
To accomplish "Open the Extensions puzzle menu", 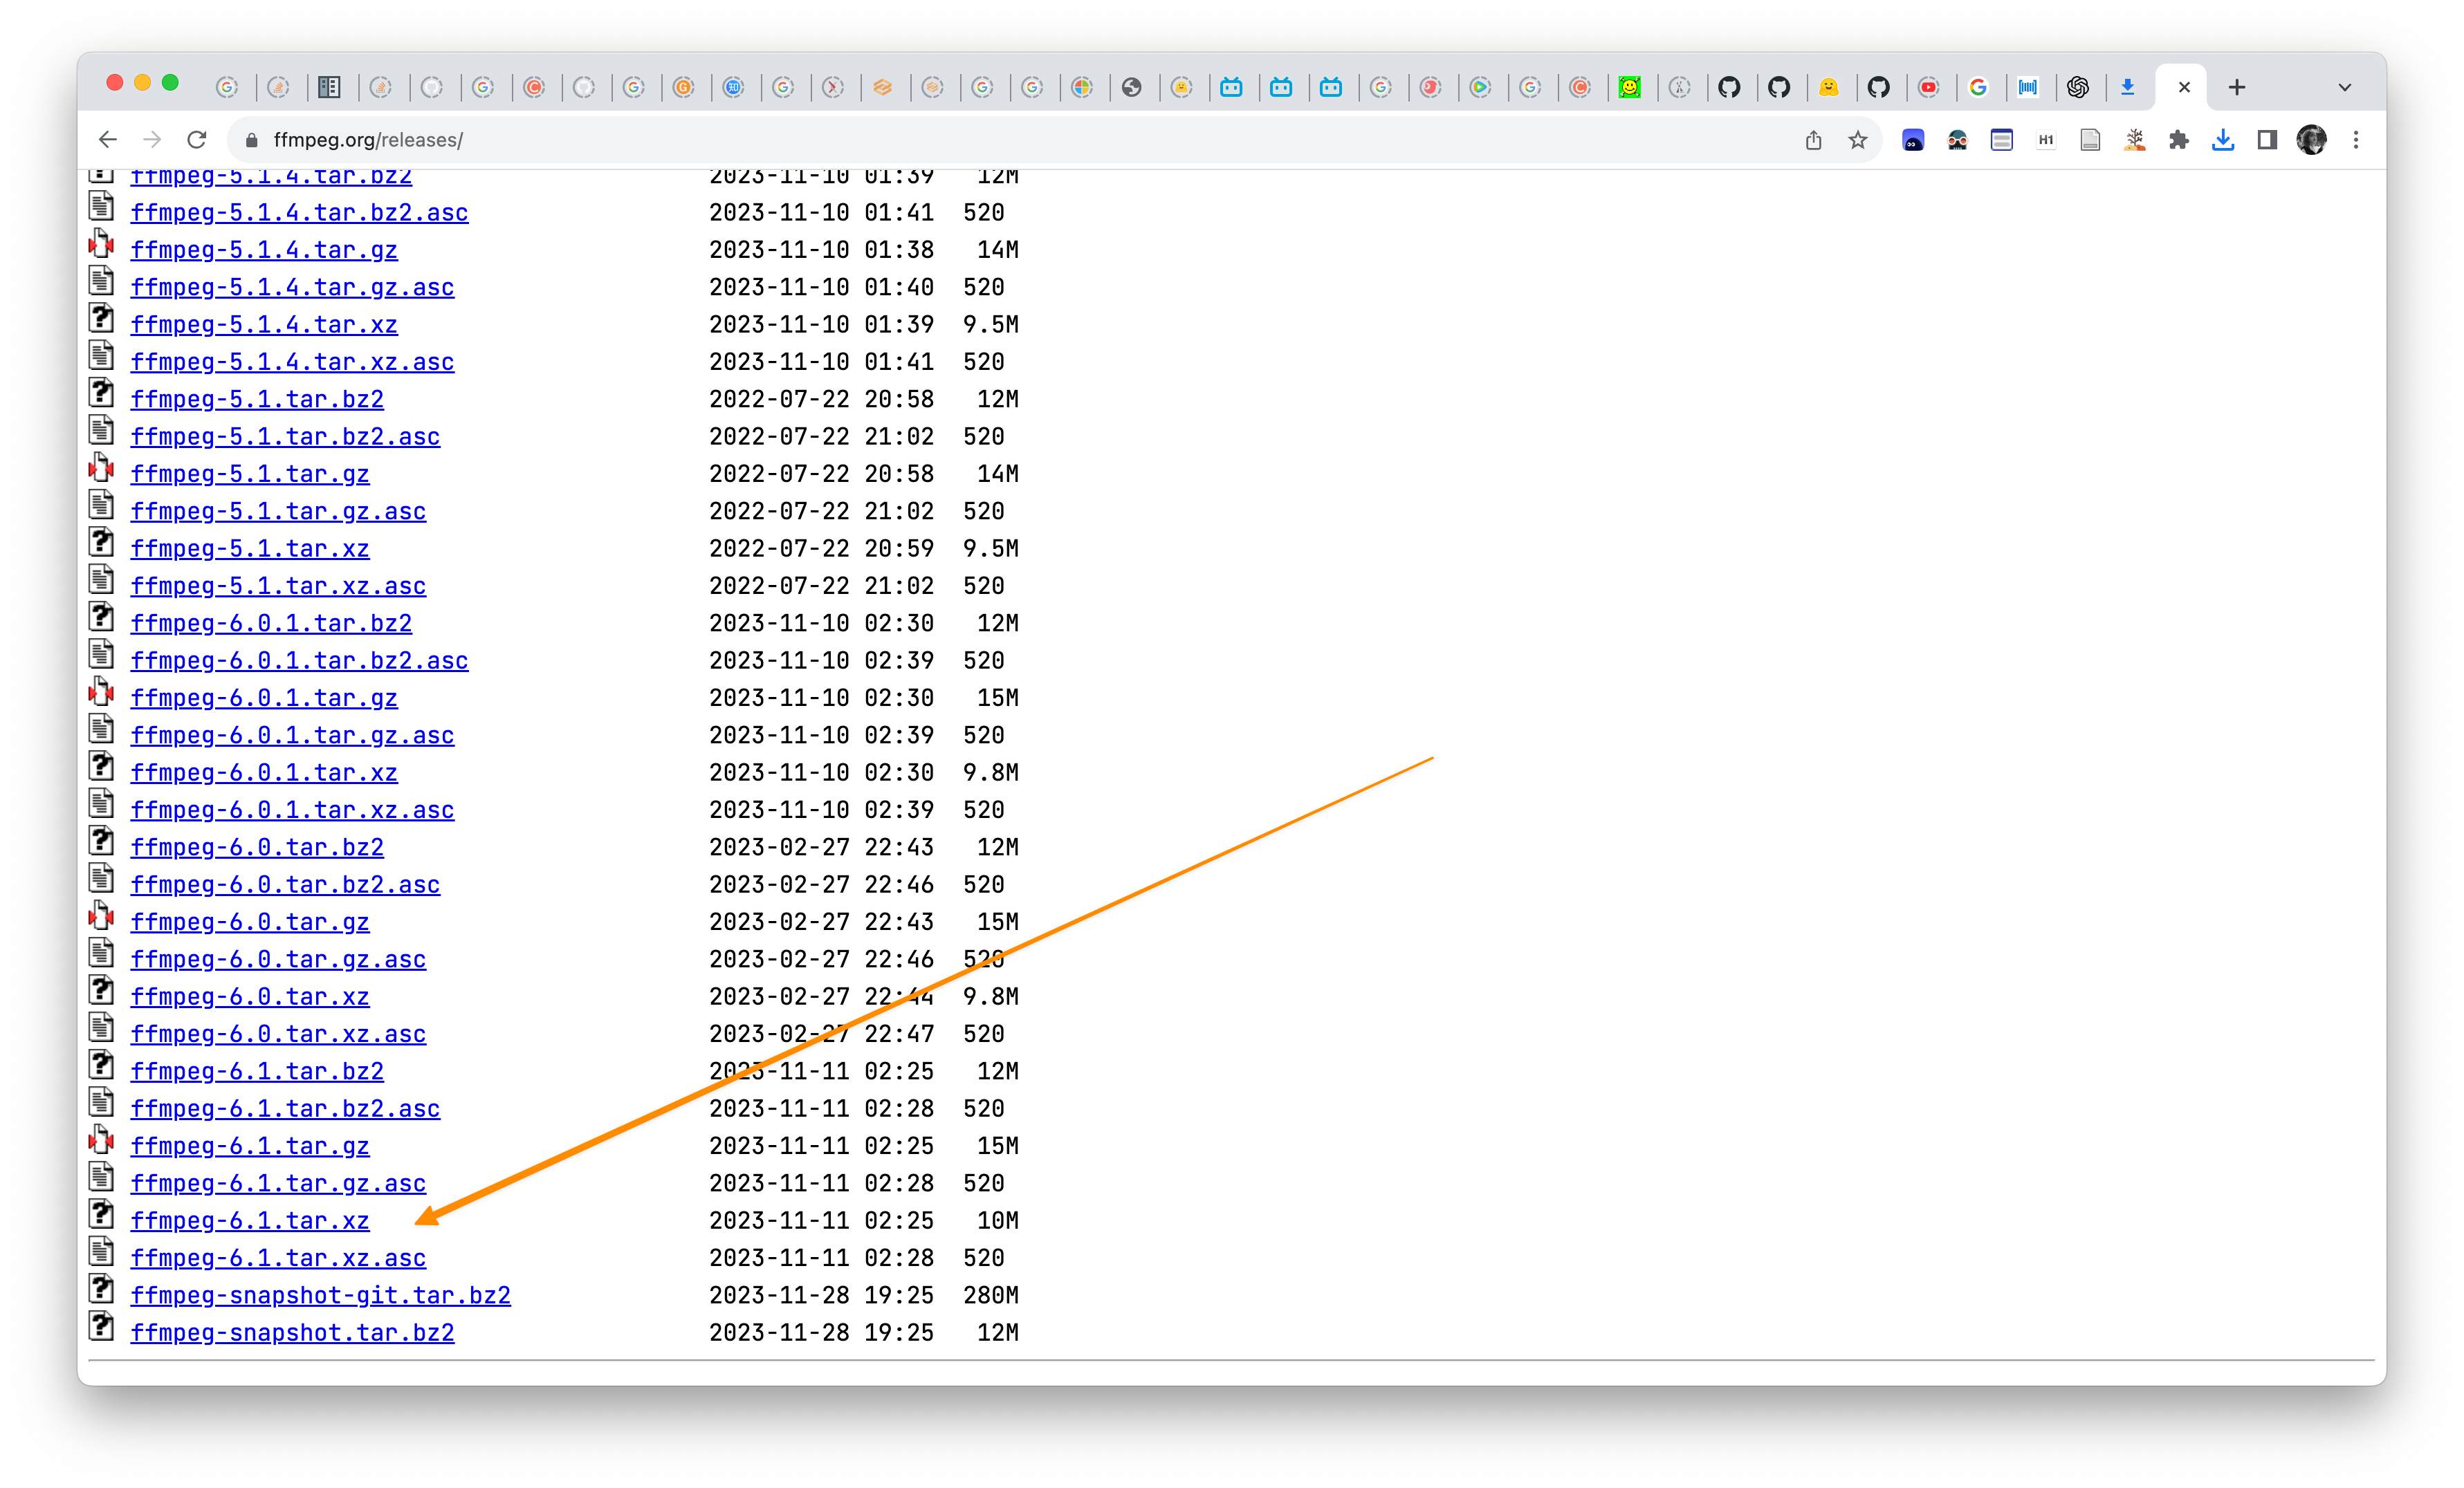I will [x=2178, y=140].
